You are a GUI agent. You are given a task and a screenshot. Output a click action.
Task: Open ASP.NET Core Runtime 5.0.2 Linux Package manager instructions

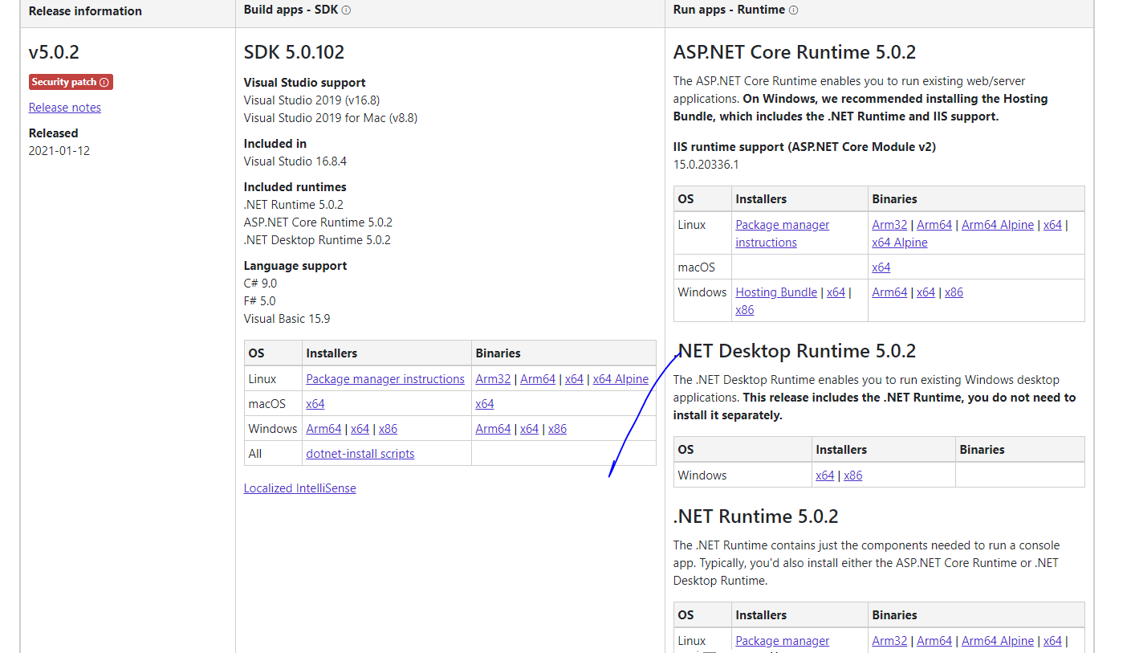point(783,234)
